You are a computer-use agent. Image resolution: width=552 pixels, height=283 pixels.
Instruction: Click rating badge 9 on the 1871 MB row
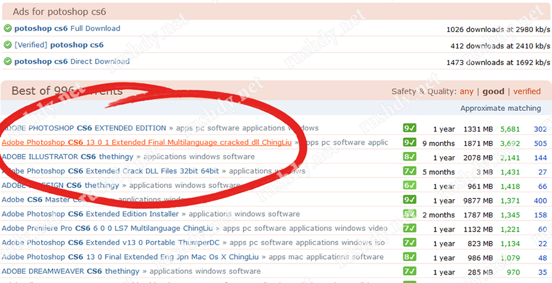tap(410, 142)
